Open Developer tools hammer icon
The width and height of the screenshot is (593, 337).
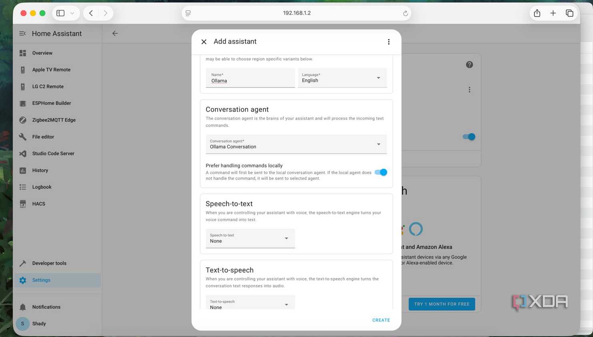(x=23, y=264)
